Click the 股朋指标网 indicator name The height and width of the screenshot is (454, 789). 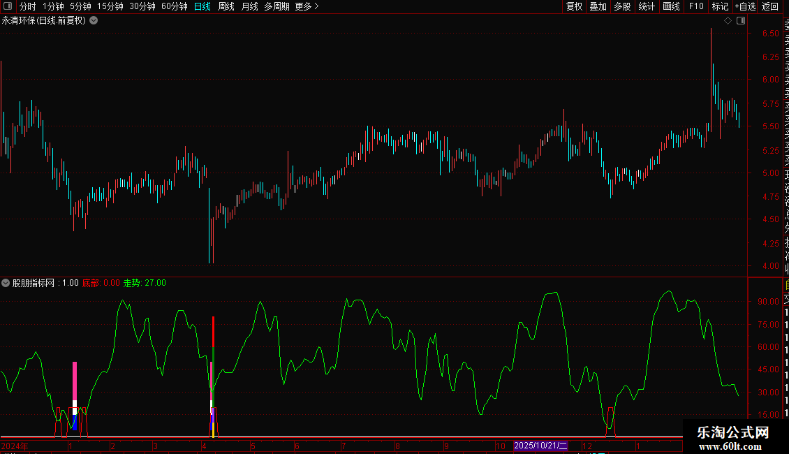point(34,283)
